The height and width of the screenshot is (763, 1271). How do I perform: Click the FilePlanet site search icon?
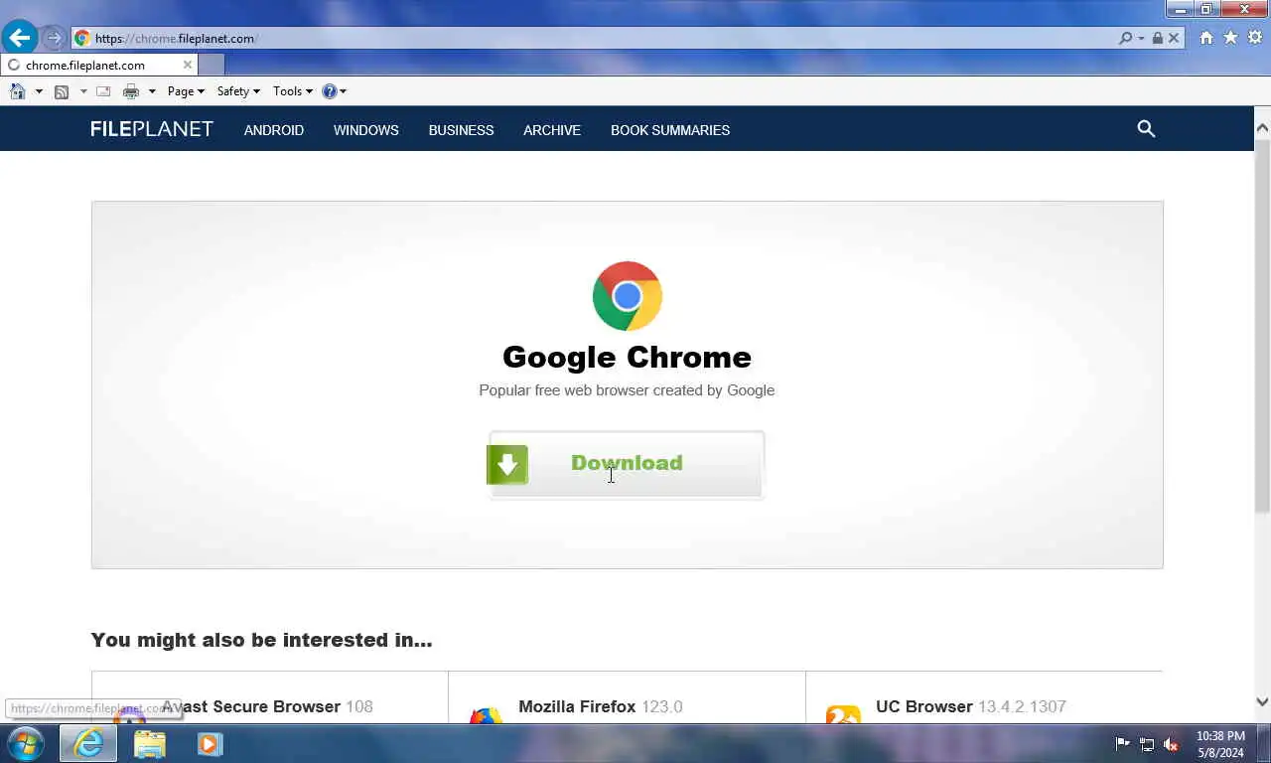click(x=1146, y=129)
